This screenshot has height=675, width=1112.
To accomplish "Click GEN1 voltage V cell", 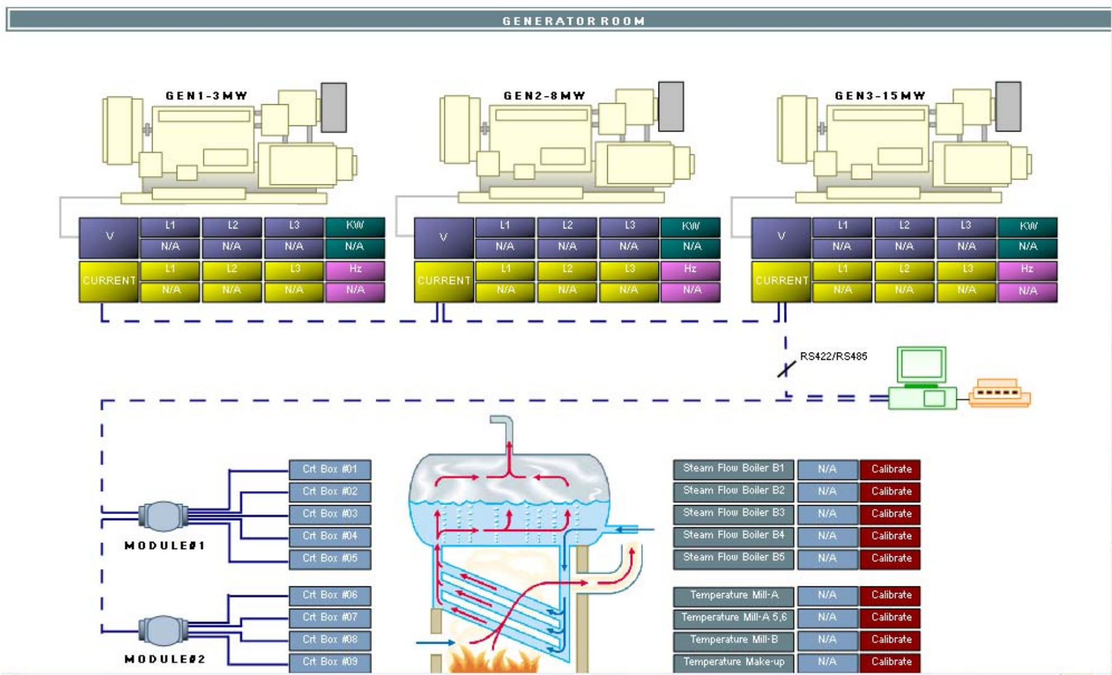I will tap(109, 237).
